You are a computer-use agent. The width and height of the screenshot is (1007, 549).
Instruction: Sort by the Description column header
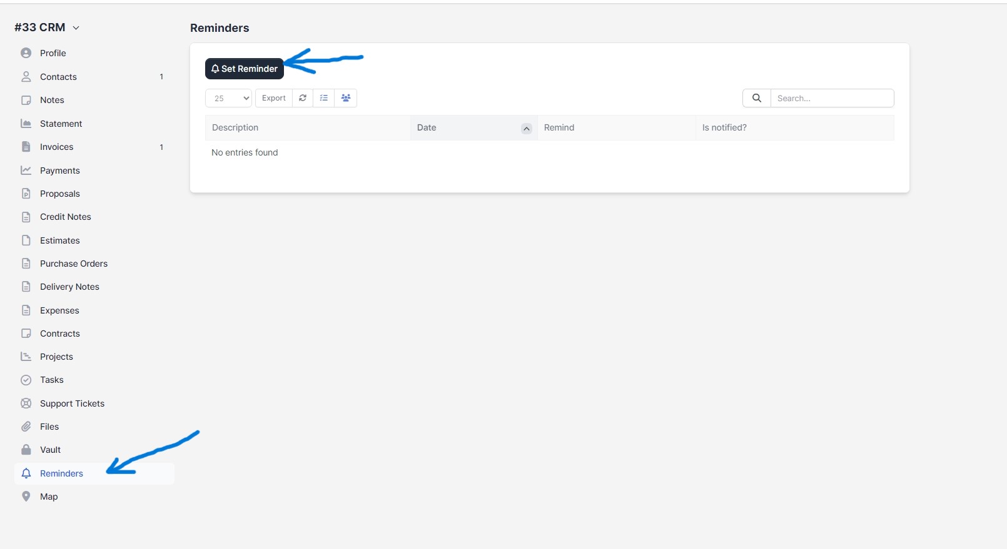(x=235, y=127)
